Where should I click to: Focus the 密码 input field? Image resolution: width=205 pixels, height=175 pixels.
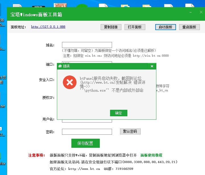point(87,132)
